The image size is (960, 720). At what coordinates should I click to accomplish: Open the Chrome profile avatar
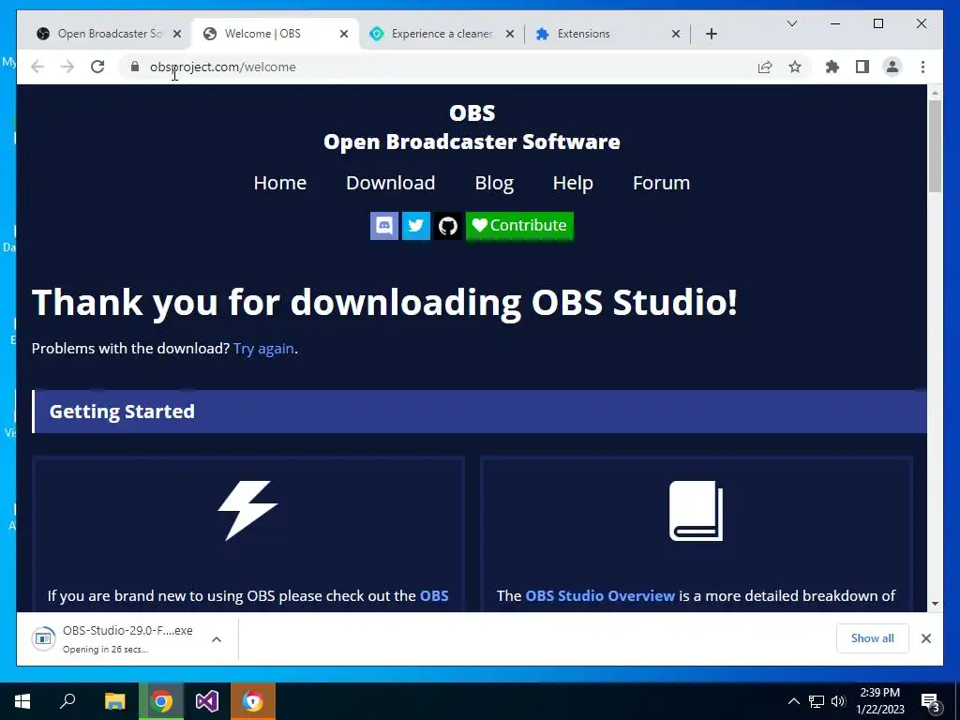pos(892,67)
